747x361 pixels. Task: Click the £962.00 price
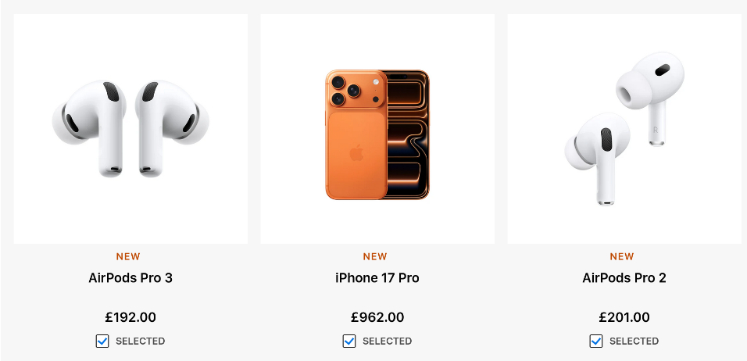click(377, 317)
